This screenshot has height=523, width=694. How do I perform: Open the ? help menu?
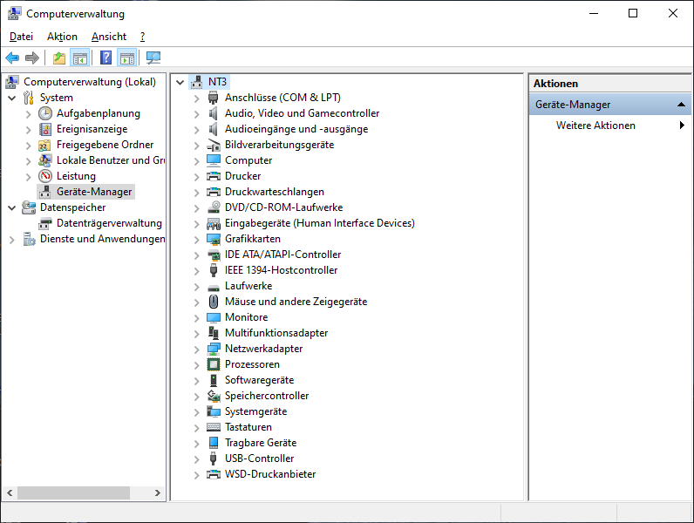(x=142, y=37)
